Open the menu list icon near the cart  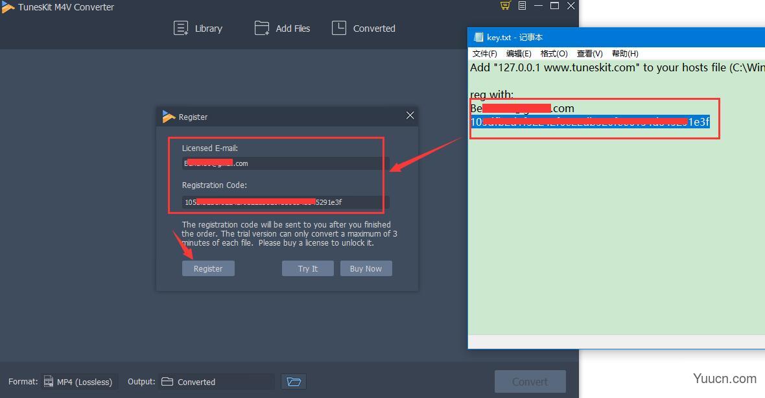522,5
